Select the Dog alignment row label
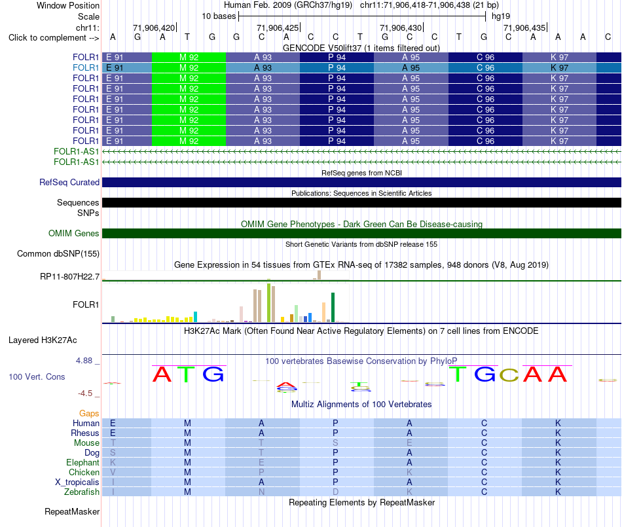Screen dimensions: 622x527 click(92, 452)
